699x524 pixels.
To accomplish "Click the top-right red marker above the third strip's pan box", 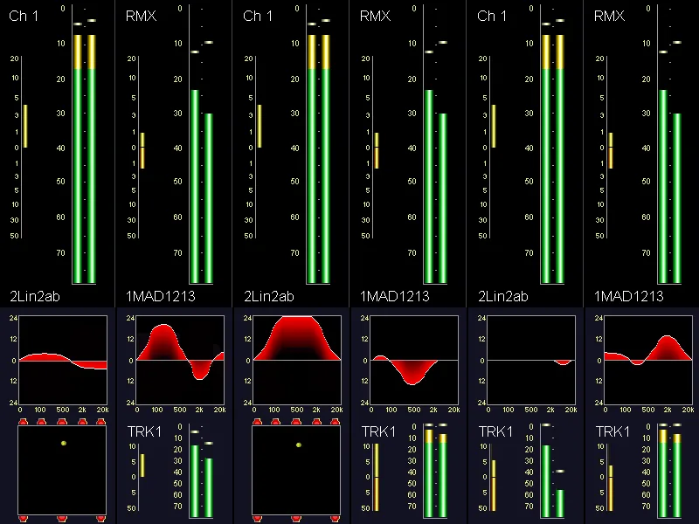I will coord(335,422).
